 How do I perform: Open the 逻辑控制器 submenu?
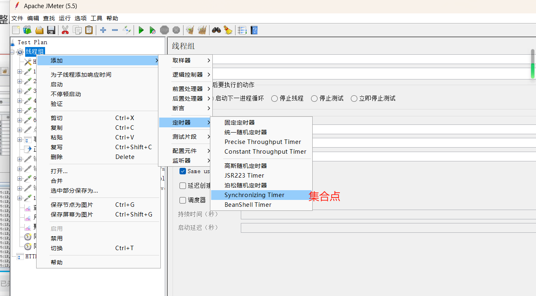click(185, 75)
